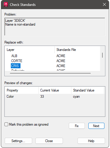Select the ALB layer replacement
The image size is (110, 148).
(x=14, y=56)
